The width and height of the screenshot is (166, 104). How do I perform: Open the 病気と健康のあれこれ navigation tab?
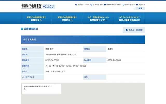point(129,18)
